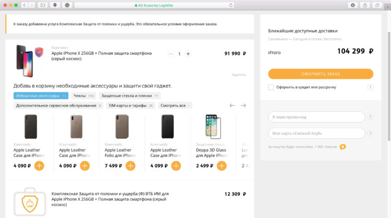391x218 pixels.
Task: Click the Deppa 3D Glass thumbnail
Action: (213, 126)
